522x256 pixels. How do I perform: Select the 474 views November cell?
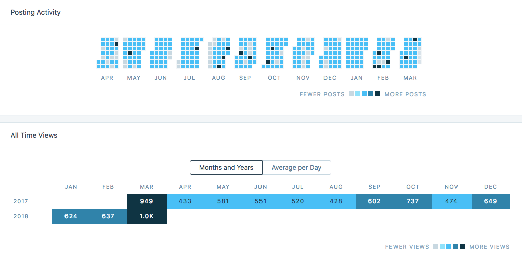pos(451,201)
